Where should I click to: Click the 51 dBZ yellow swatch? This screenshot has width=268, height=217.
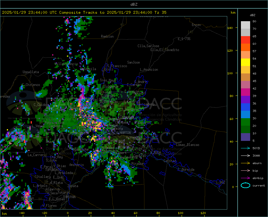(245, 62)
